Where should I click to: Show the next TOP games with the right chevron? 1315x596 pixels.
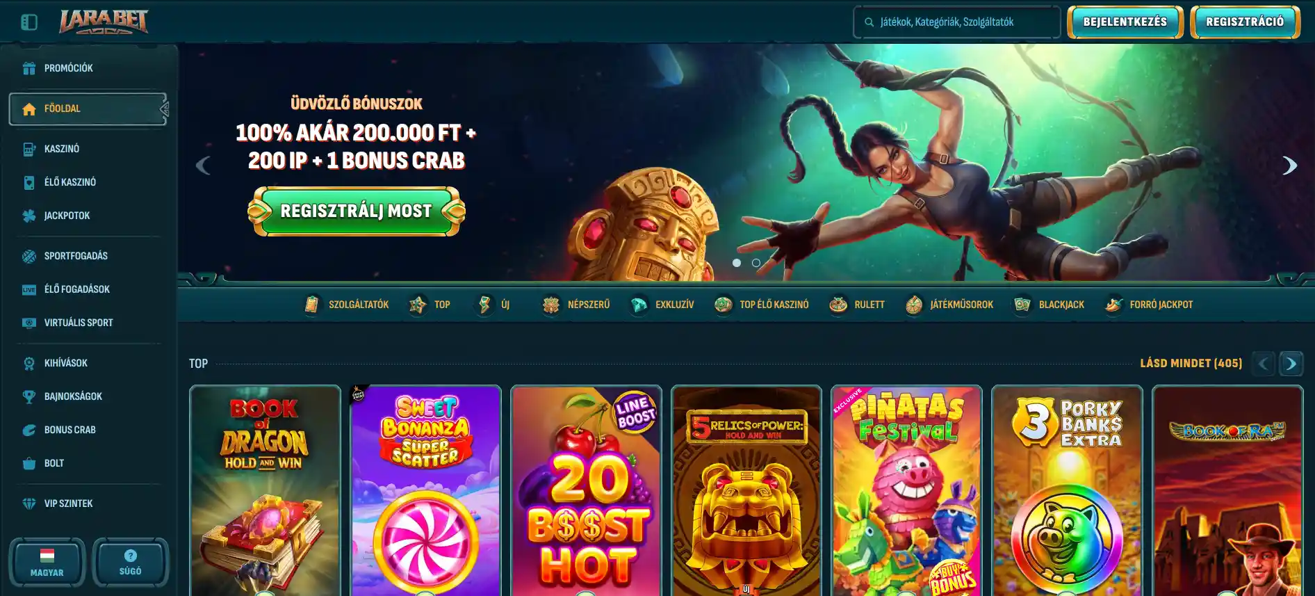point(1291,363)
